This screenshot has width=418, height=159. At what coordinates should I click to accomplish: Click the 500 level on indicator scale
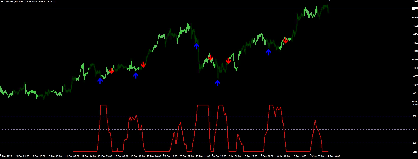pos(415,130)
